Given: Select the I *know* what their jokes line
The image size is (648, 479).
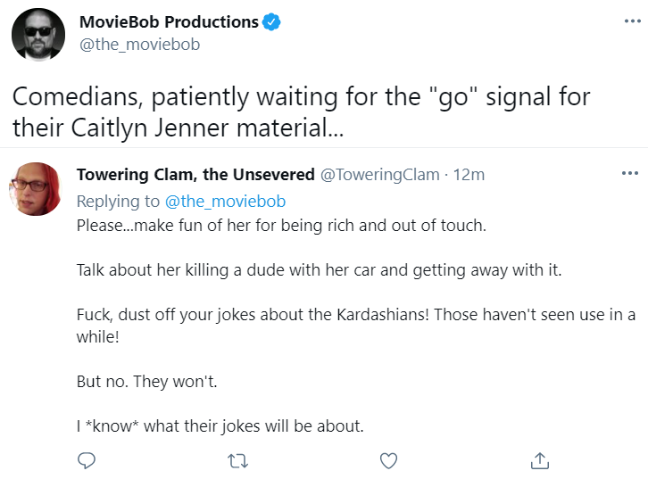Looking at the screenshot, I should tap(220, 425).
